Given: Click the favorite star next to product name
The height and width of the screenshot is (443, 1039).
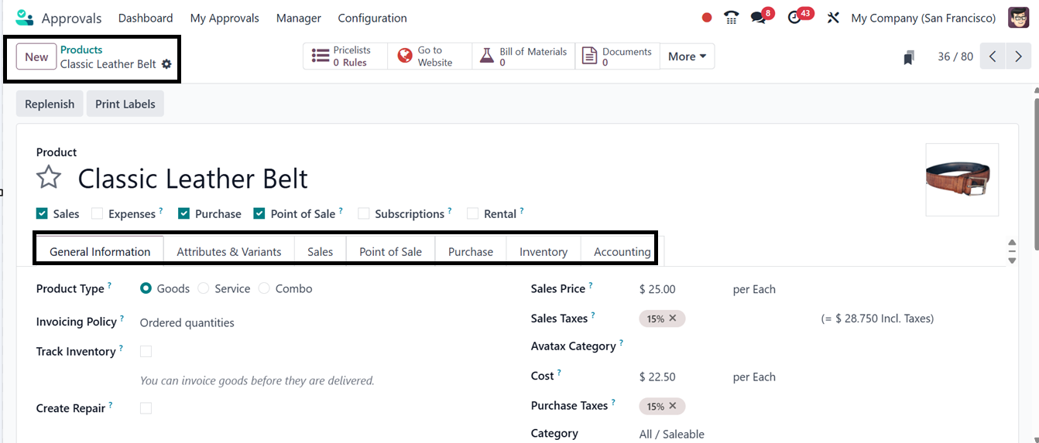Looking at the screenshot, I should coord(49,178).
